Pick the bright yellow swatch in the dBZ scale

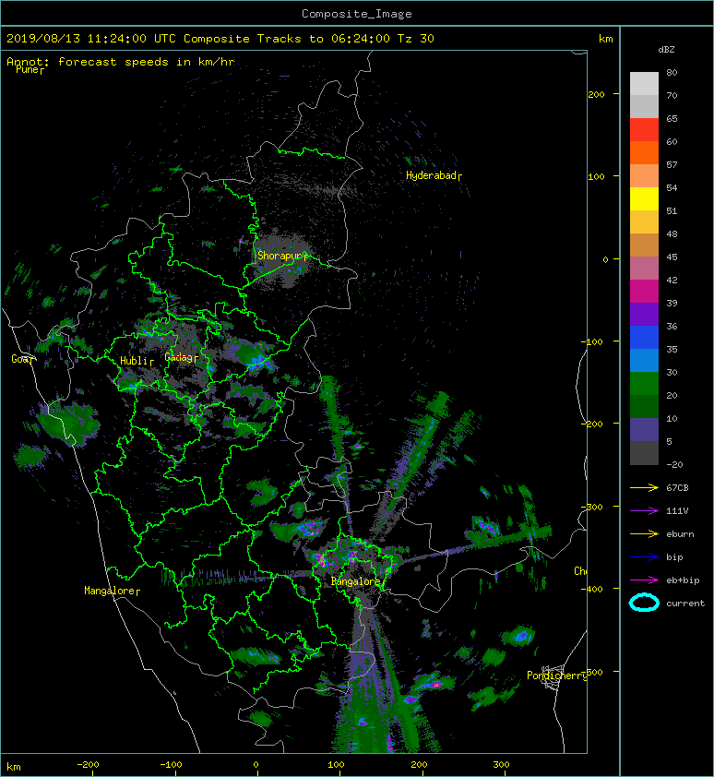pyautogui.click(x=644, y=198)
